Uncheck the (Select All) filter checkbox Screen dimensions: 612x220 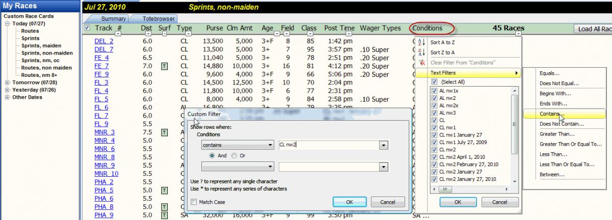pyautogui.click(x=435, y=82)
